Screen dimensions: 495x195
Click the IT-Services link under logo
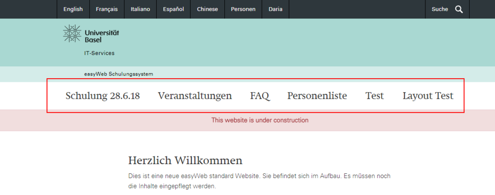(x=99, y=53)
